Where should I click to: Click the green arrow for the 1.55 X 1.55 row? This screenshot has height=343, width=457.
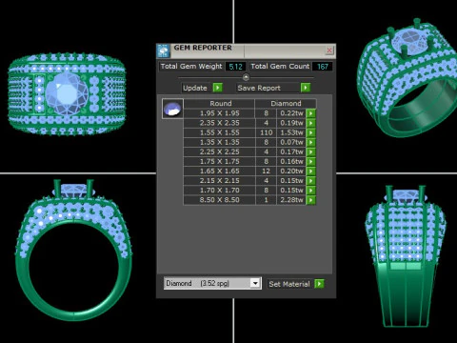pos(311,132)
